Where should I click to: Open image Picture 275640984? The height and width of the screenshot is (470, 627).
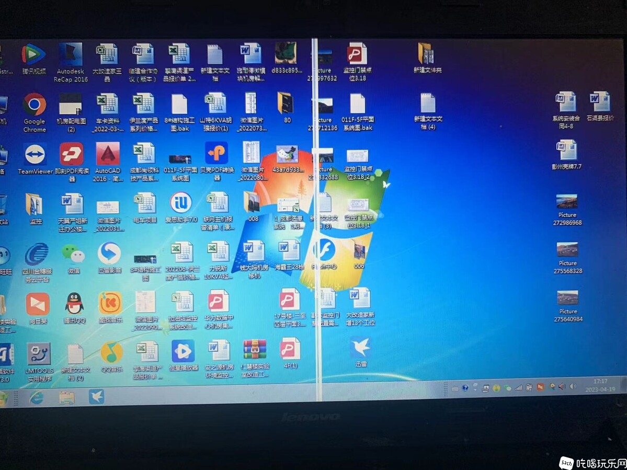pos(568,306)
